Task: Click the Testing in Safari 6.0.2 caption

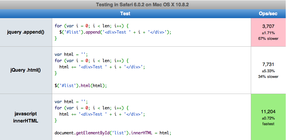Action: [142, 4]
